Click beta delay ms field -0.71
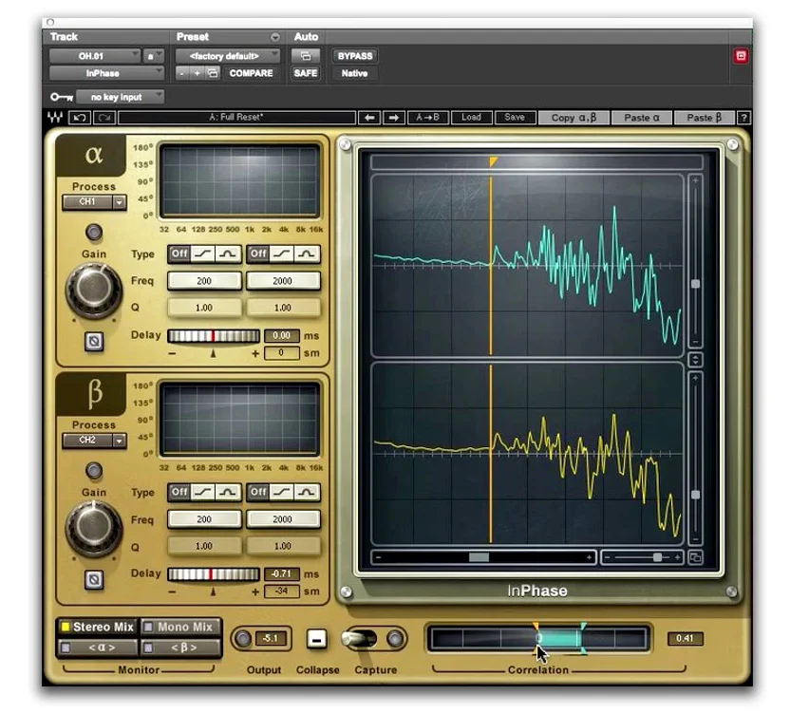The height and width of the screenshot is (714, 790). pos(281,573)
